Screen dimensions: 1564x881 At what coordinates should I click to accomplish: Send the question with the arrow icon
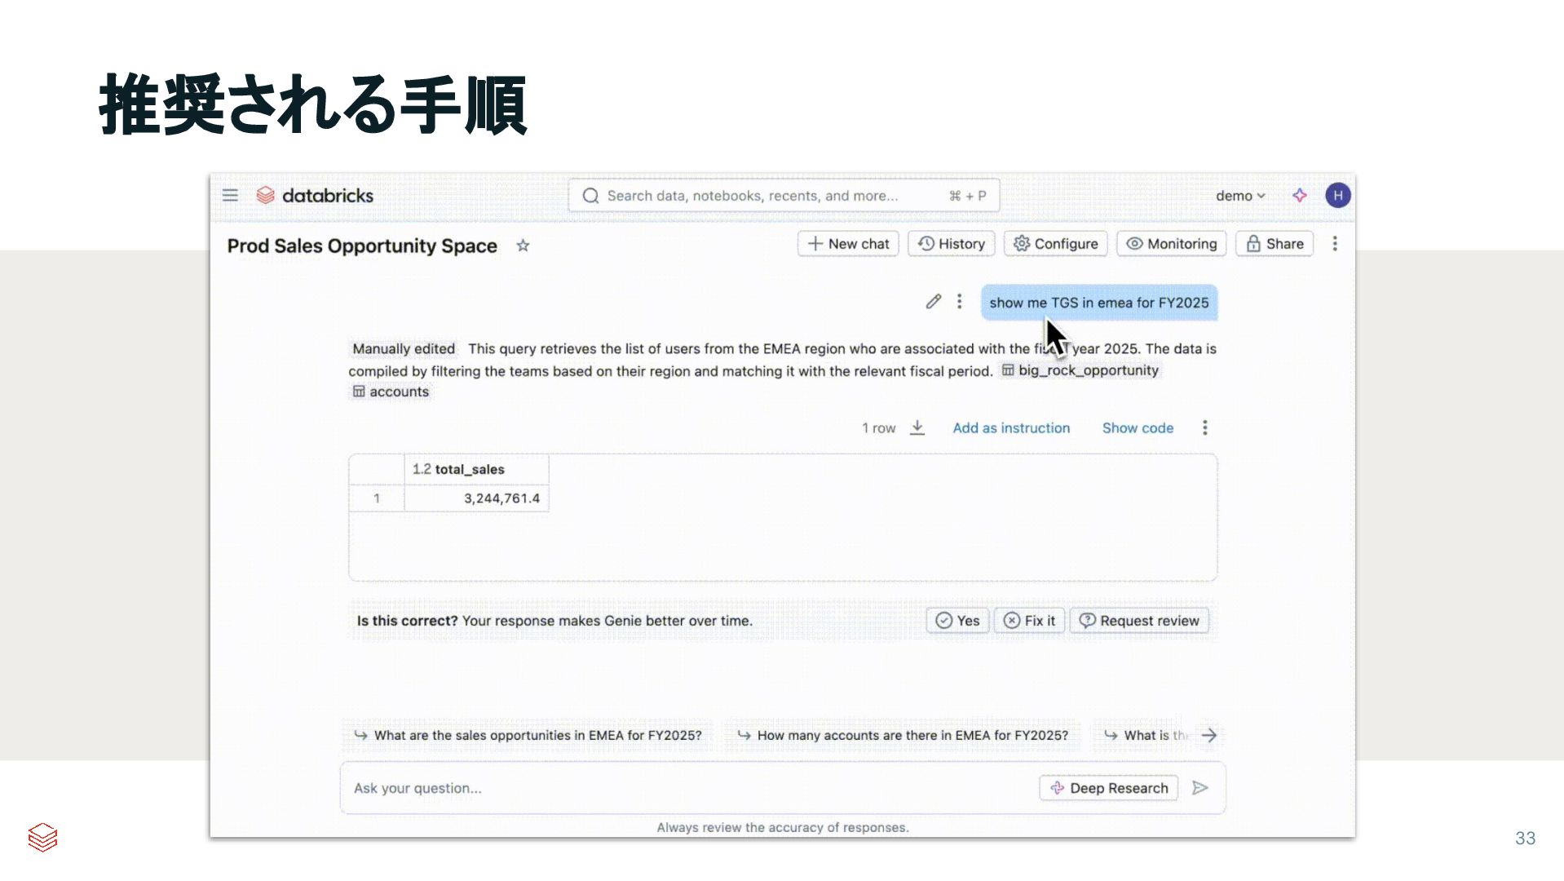click(1200, 788)
